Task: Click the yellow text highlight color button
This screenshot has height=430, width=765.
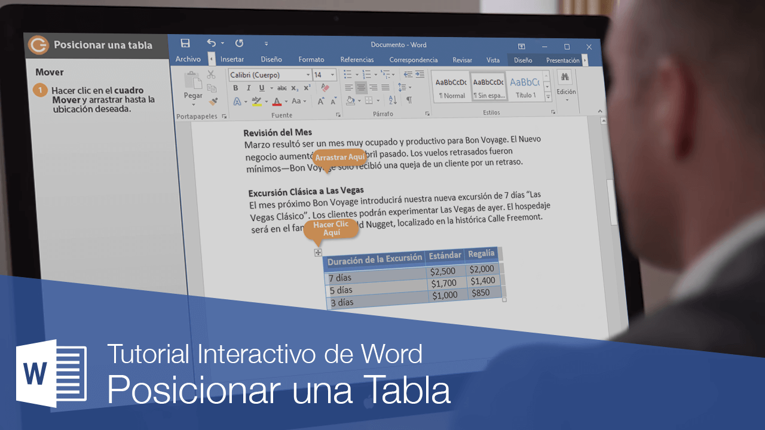Action: (256, 102)
